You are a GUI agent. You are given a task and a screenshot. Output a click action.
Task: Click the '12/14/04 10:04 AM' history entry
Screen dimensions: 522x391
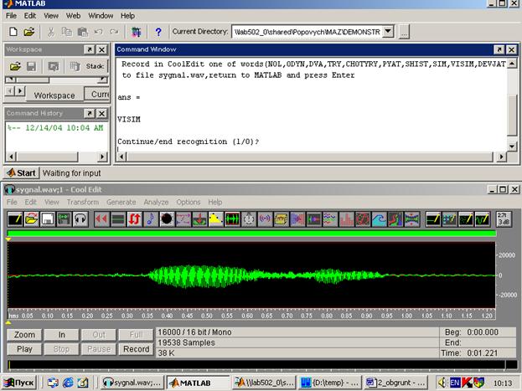tap(55, 128)
